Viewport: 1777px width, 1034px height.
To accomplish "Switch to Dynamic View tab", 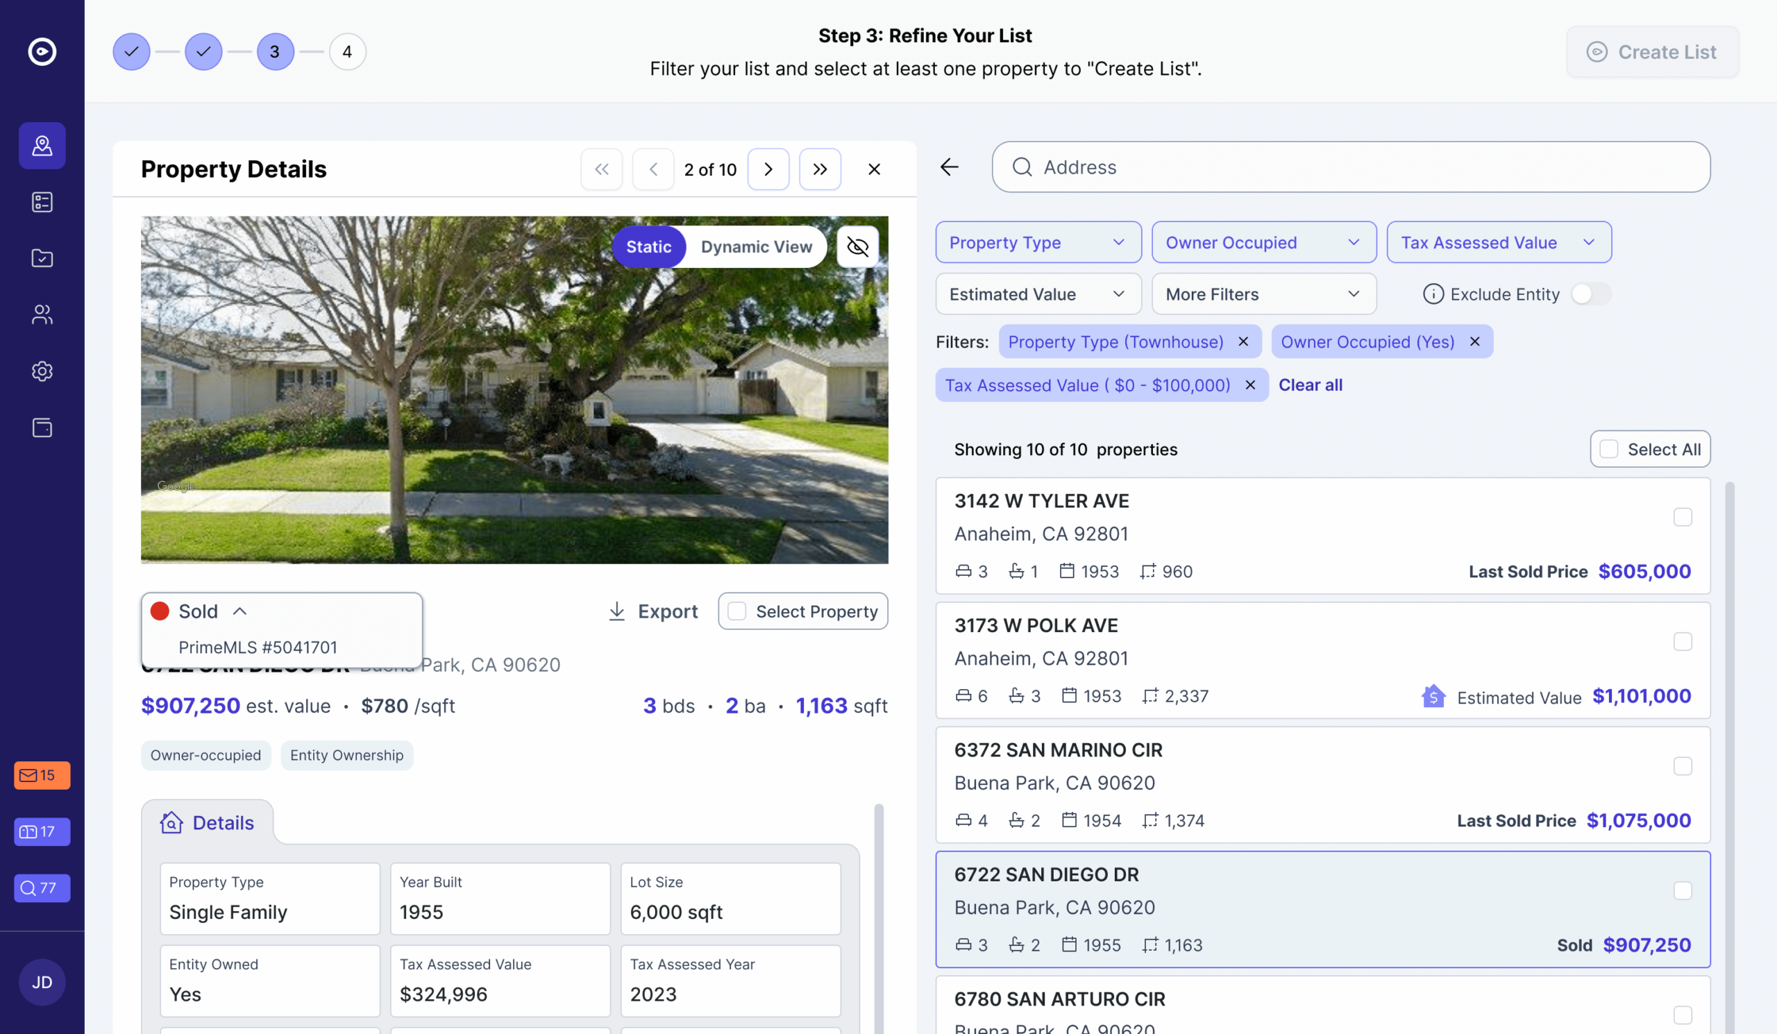I will tap(756, 246).
